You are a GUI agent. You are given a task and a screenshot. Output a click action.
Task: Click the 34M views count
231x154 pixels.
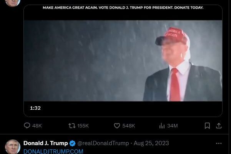coord(172,126)
